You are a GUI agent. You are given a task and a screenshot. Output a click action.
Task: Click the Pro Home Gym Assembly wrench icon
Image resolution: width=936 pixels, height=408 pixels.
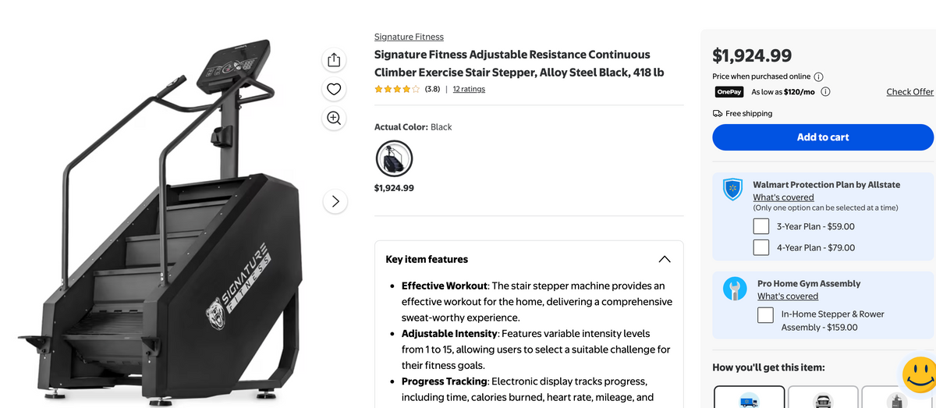coord(735,289)
